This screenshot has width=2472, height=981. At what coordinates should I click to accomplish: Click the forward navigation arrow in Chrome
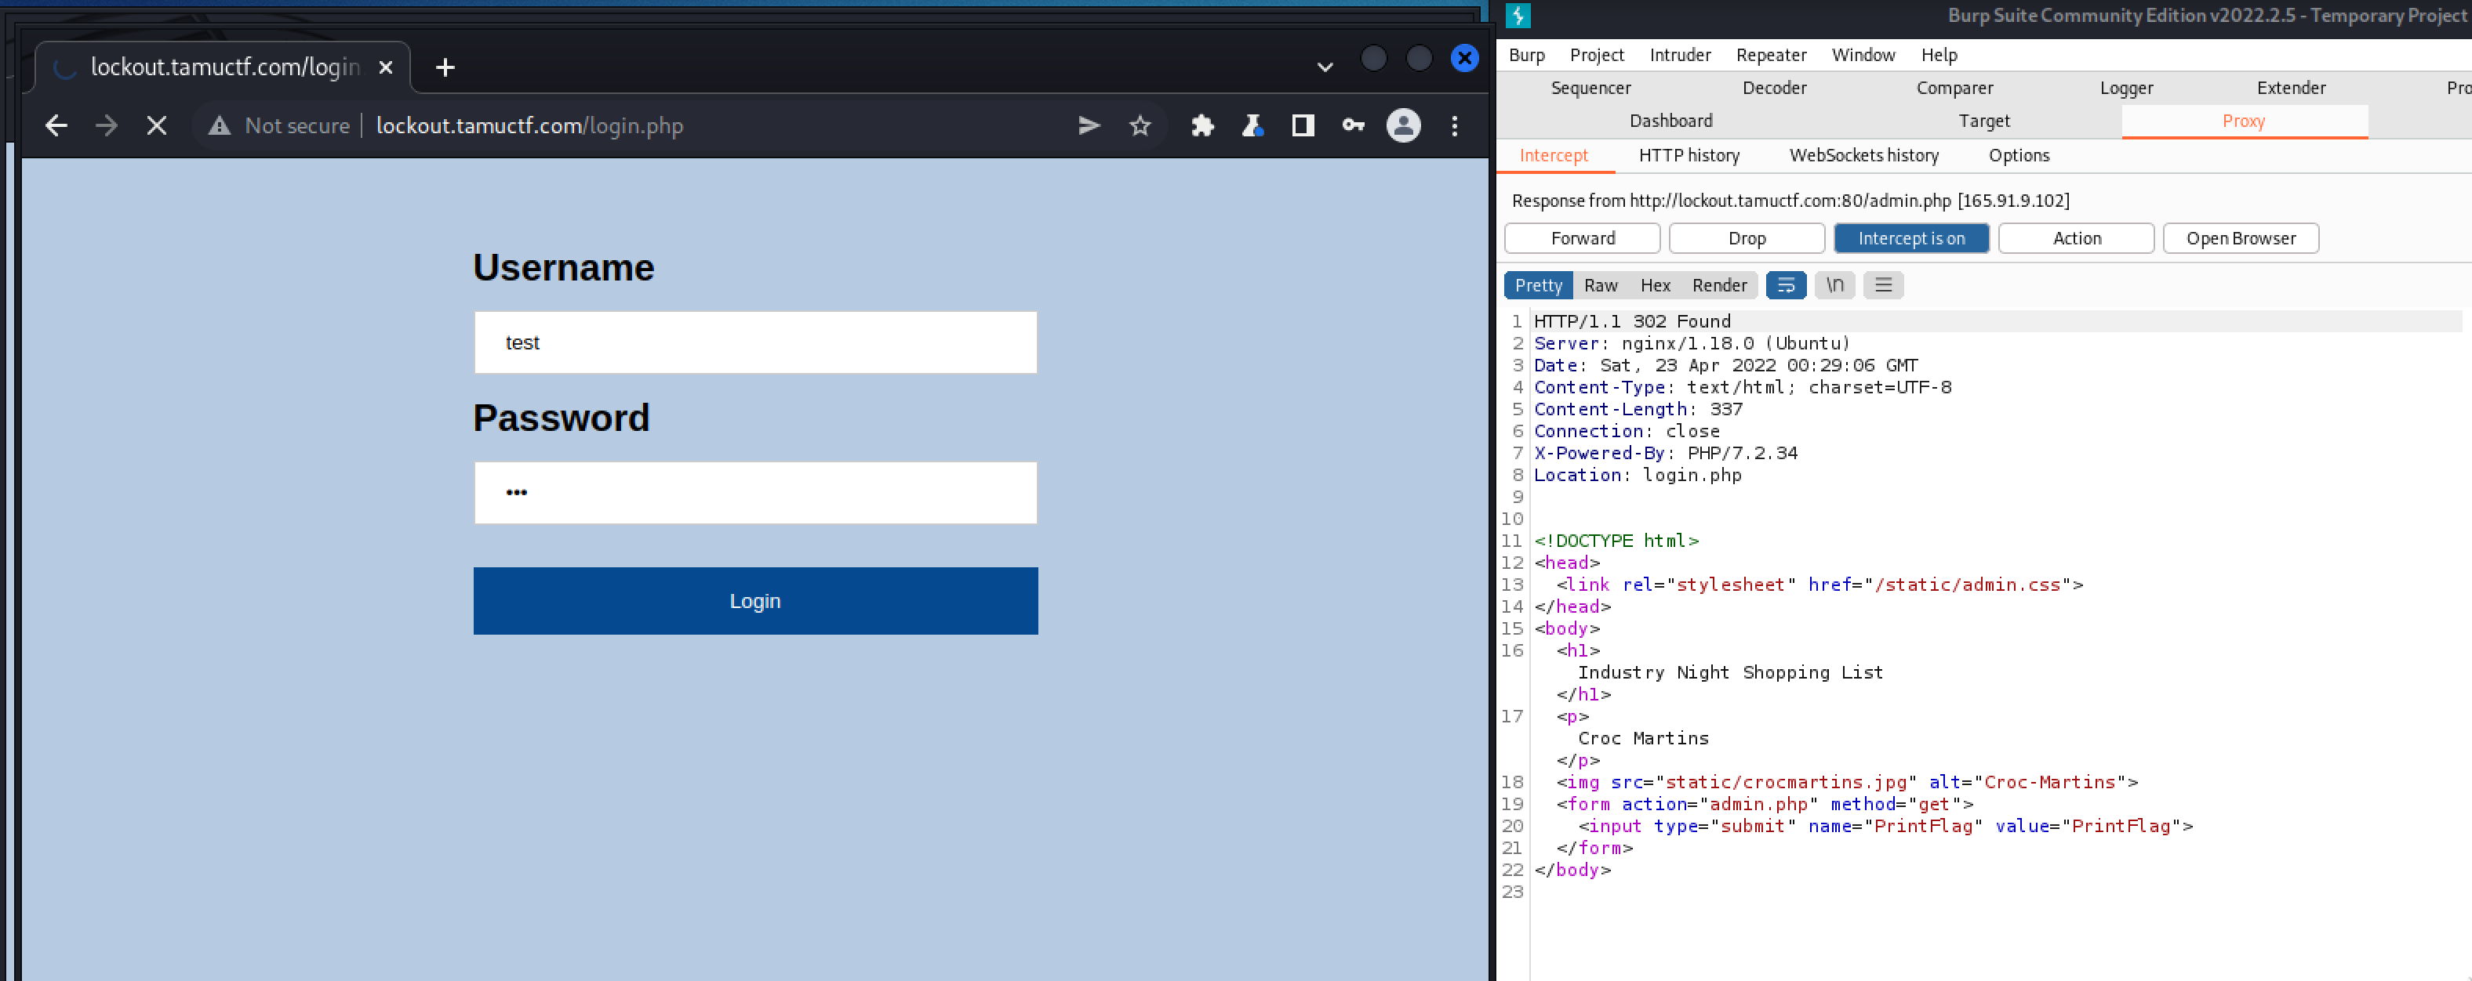107,125
